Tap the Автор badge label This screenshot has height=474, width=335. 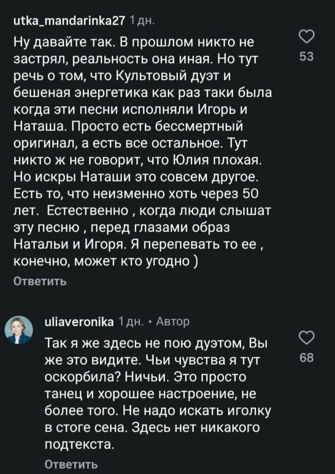pos(173,322)
